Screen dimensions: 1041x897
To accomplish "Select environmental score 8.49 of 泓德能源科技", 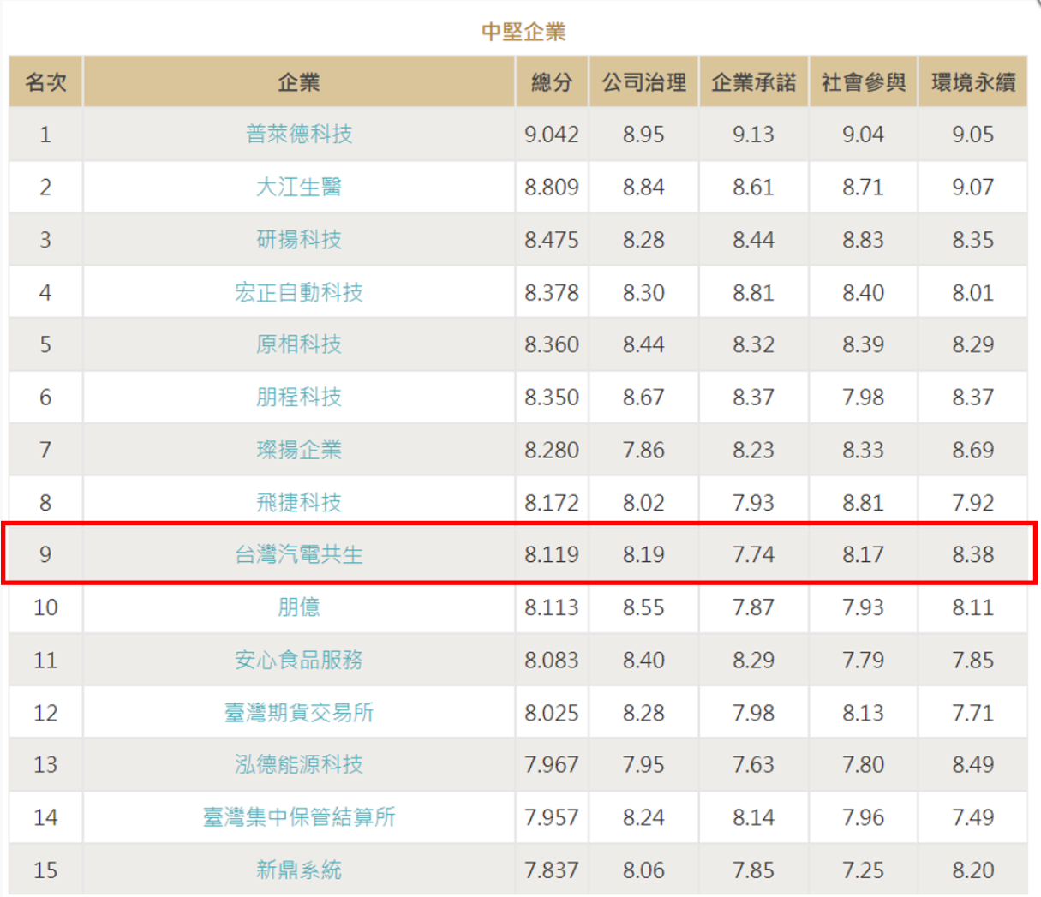I will click(x=972, y=764).
